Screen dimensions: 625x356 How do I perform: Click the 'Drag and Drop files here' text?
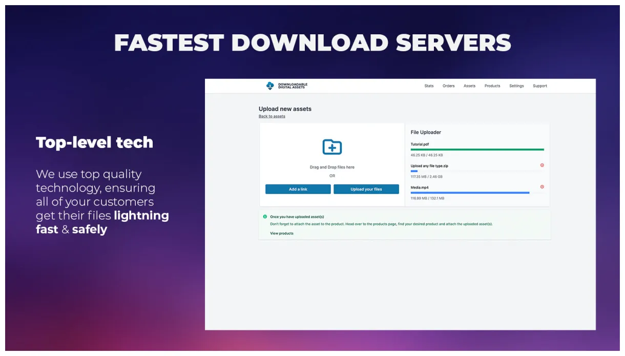pyautogui.click(x=332, y=167)
